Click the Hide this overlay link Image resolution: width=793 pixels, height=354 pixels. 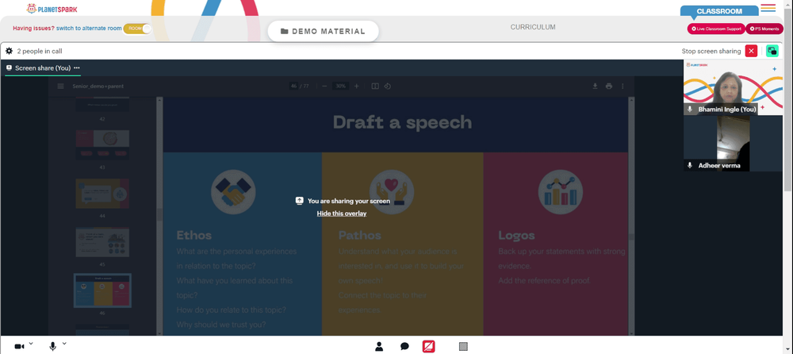point(342,214)
